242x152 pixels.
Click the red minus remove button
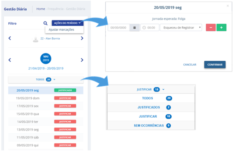[x=210, y=28]
